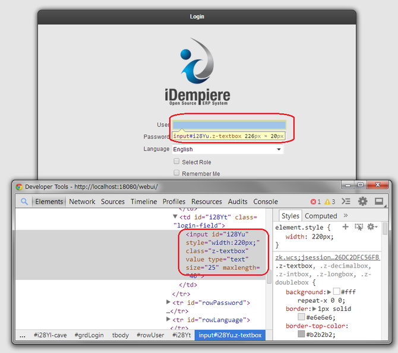
Task: Click the #b2b2b2 border-top color swatch
Action: click(x=301, y=334)
